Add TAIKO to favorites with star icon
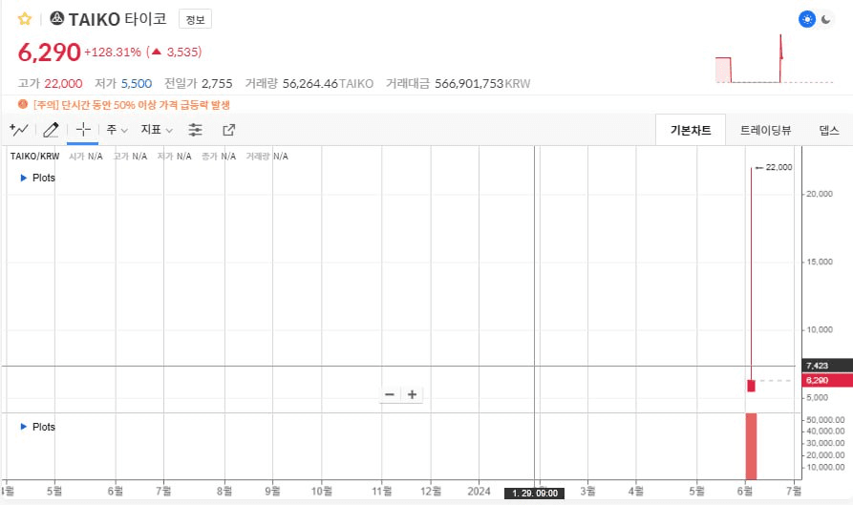The height and width of the screenshot is (505, 853). (25, 19)
